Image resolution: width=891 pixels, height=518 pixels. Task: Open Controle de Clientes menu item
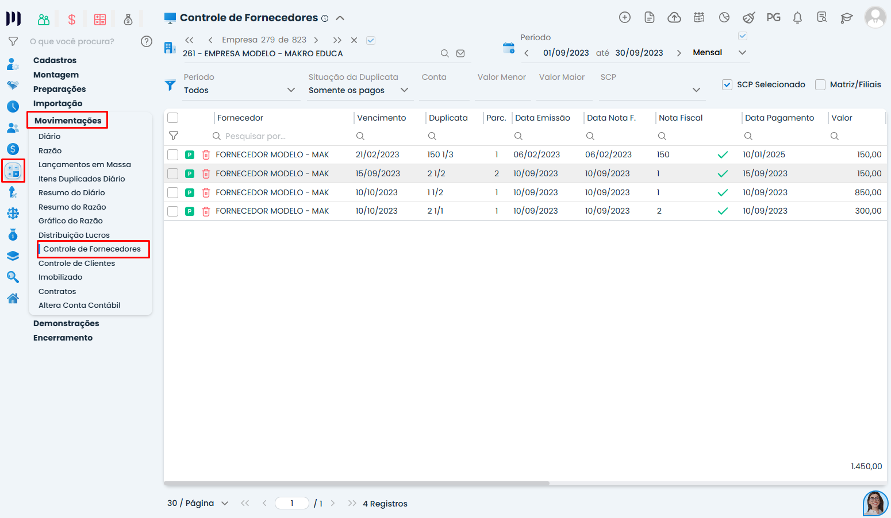pos(76,263)
